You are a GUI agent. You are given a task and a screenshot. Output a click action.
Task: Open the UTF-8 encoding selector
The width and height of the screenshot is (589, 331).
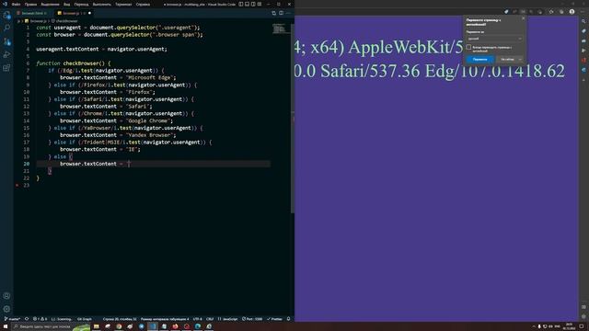point(197,319)
